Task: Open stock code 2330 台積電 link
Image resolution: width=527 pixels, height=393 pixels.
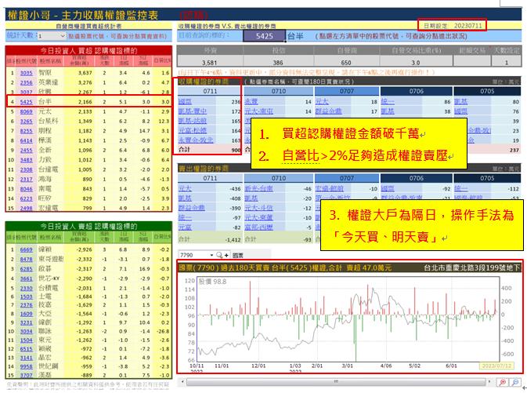Action: 26,288
